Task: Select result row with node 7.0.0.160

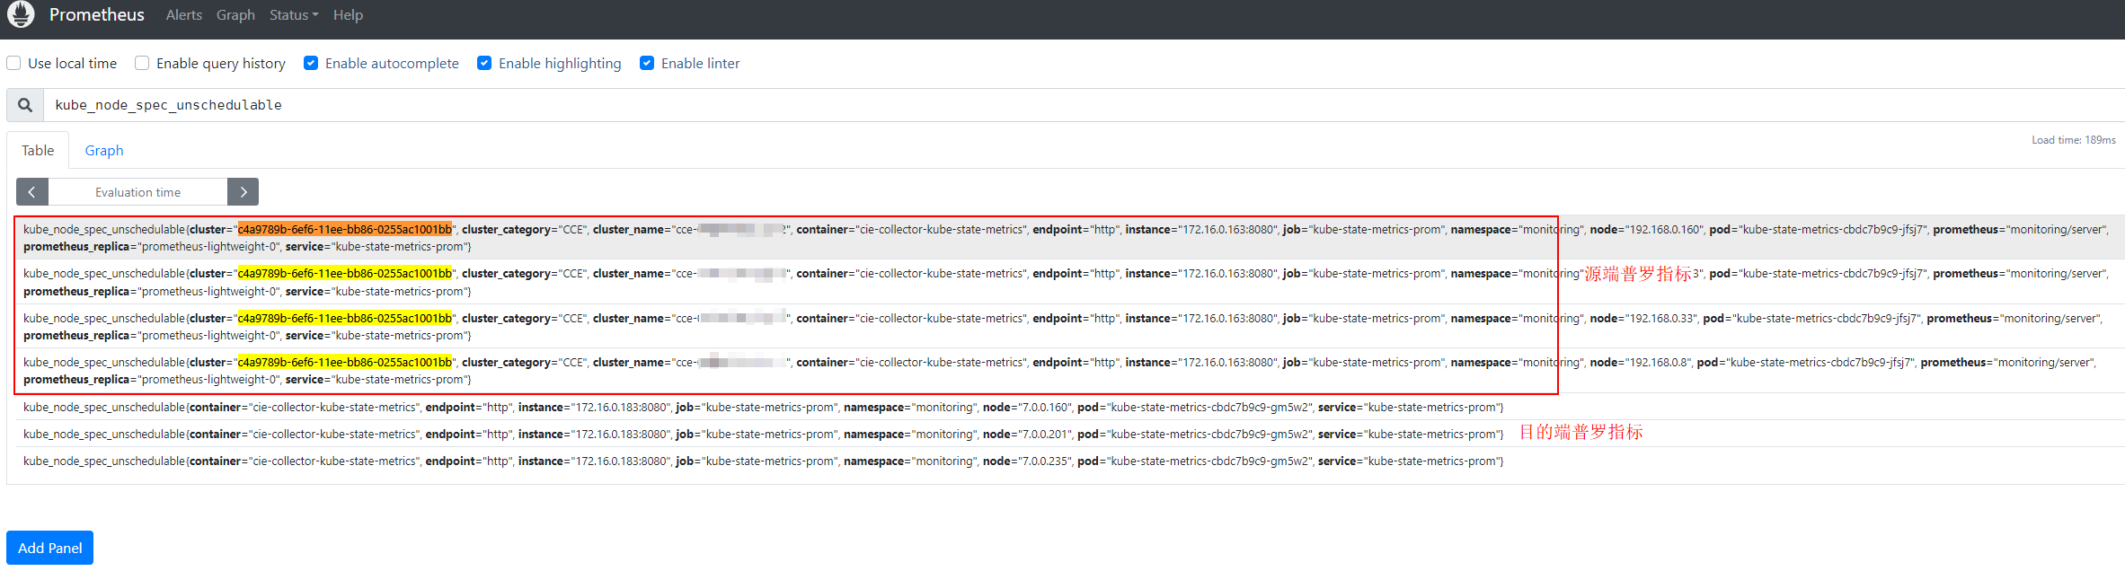Action: pyautogui.click(x=1069, y=407)
